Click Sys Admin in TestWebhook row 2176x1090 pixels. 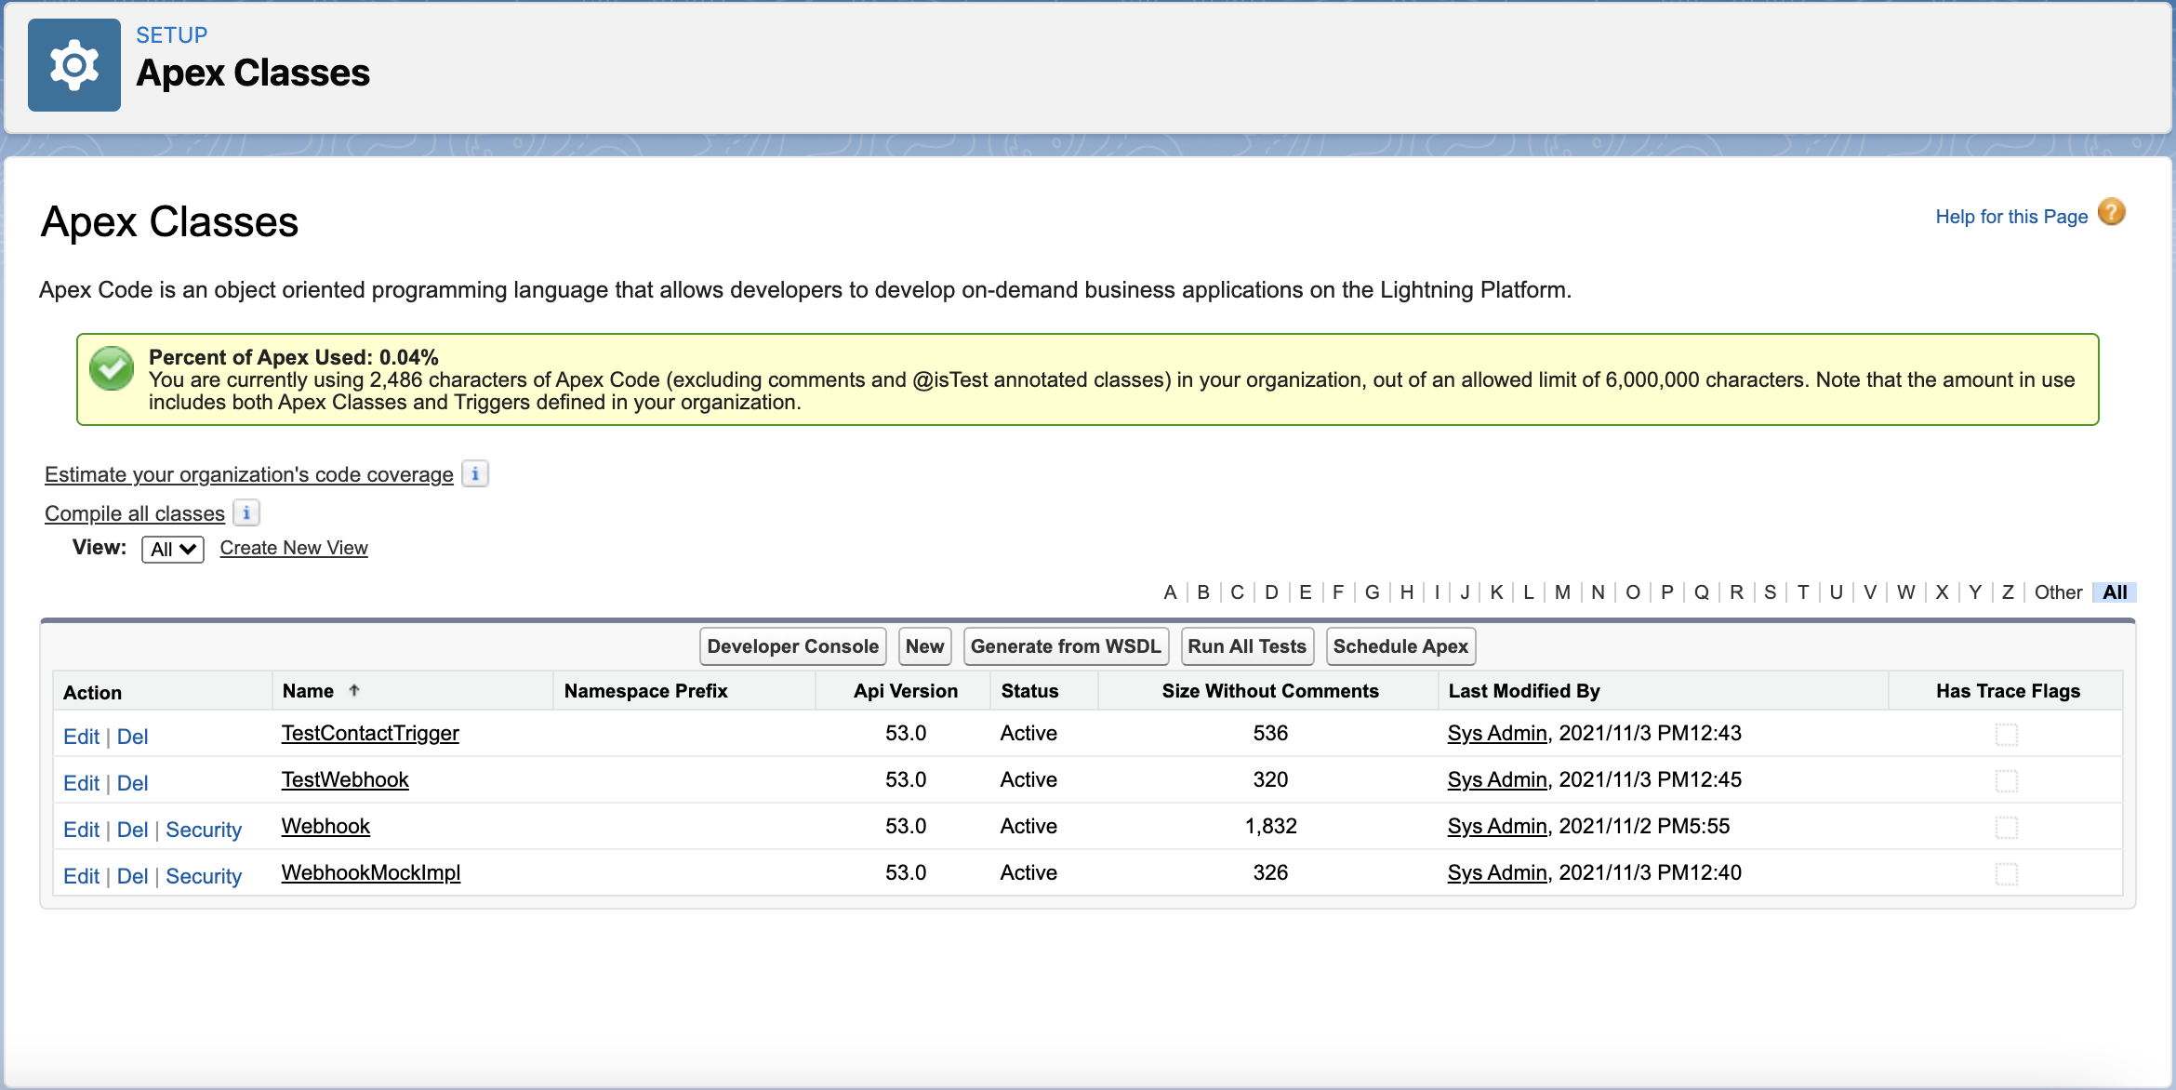point(1497,779)
